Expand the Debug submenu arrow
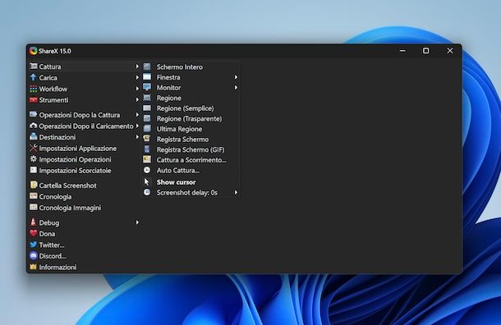This screenshot has width=501, height=325. tap(137, 222)
